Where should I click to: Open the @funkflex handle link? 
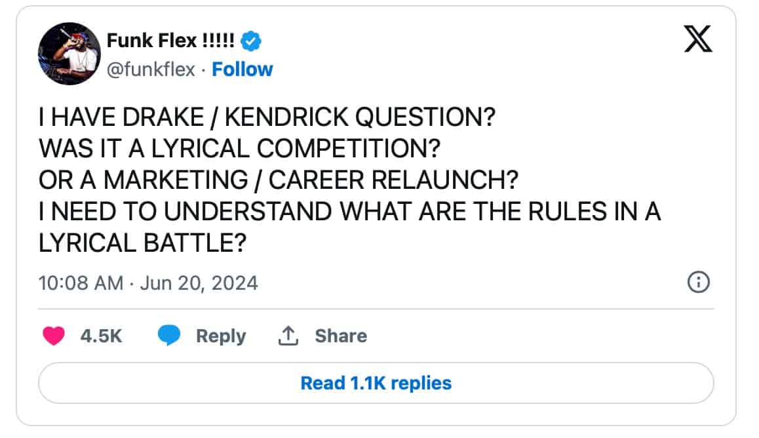coord(151,69)
